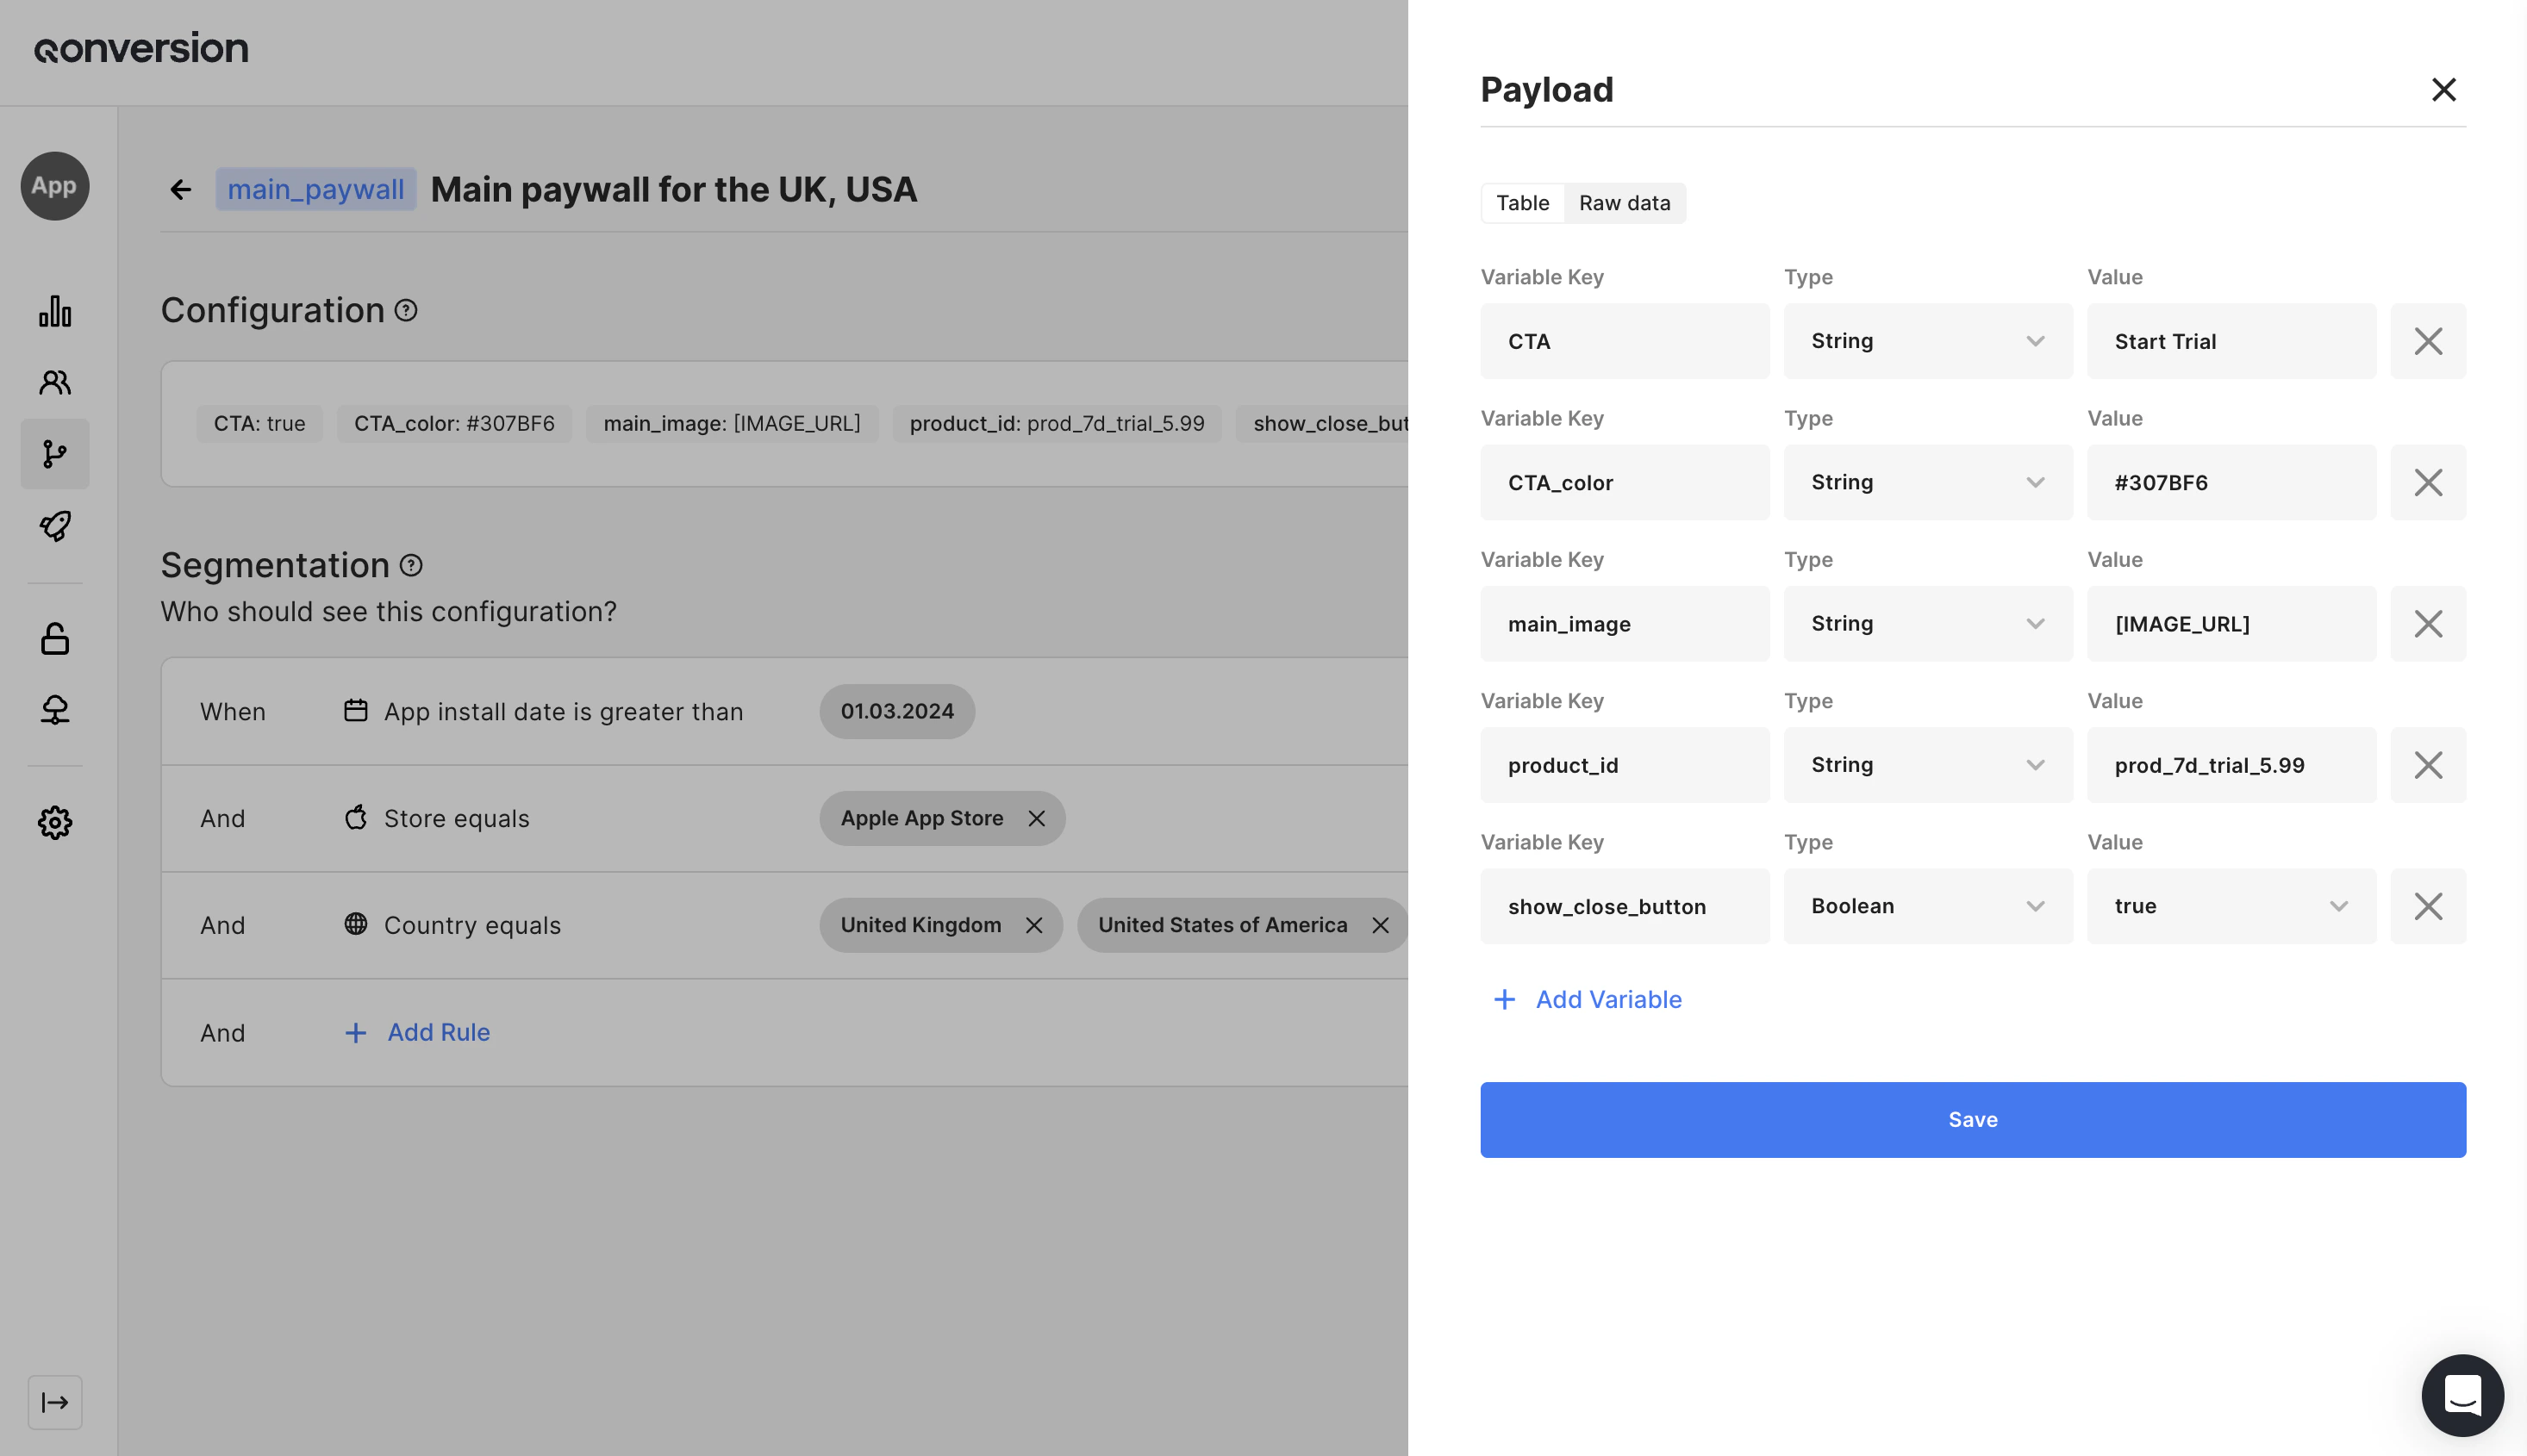This screenshot has width=2527, height=1456.
Task: Open the settings gear in the sidebar
Action: point(55,822)
